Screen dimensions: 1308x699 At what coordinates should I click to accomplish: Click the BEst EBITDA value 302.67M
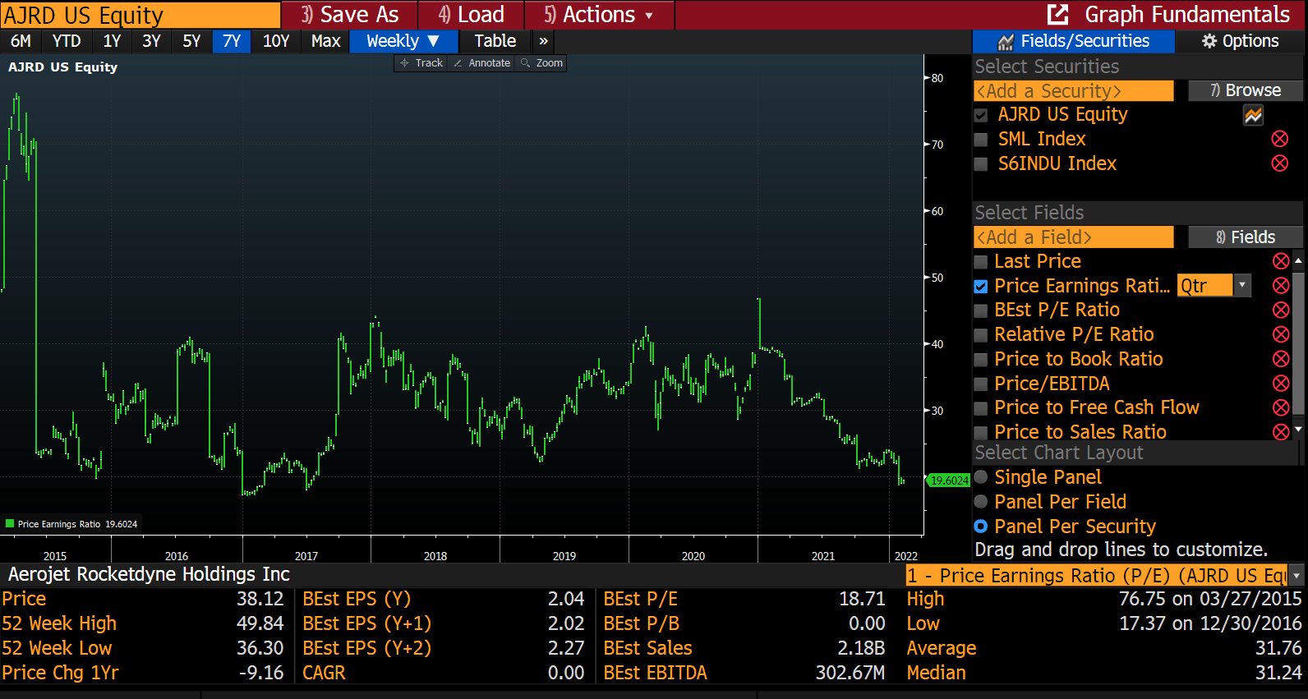pos(850,673)
